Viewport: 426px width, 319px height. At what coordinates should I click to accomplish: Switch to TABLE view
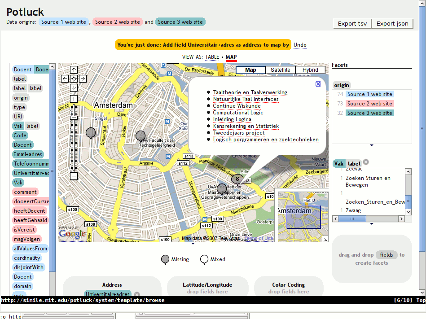click(x=212, y=57)
